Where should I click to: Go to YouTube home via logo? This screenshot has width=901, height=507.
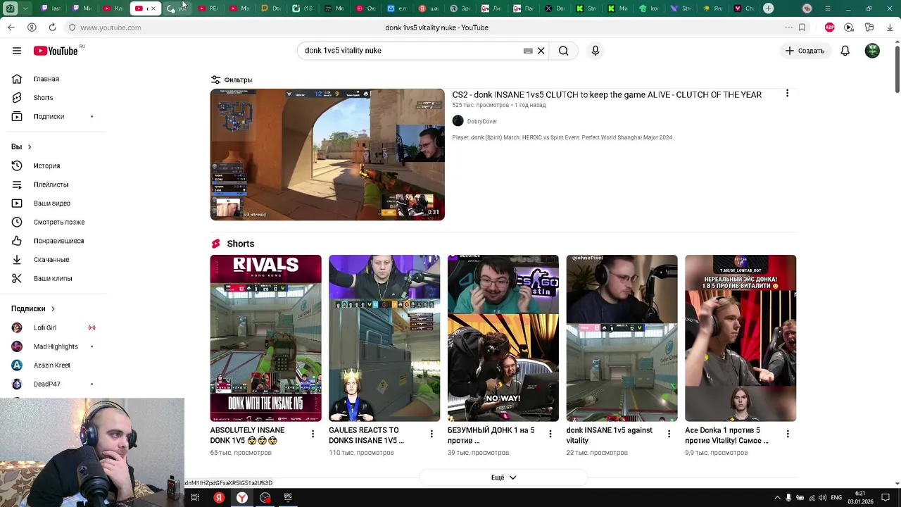click(x=56, y=51)
